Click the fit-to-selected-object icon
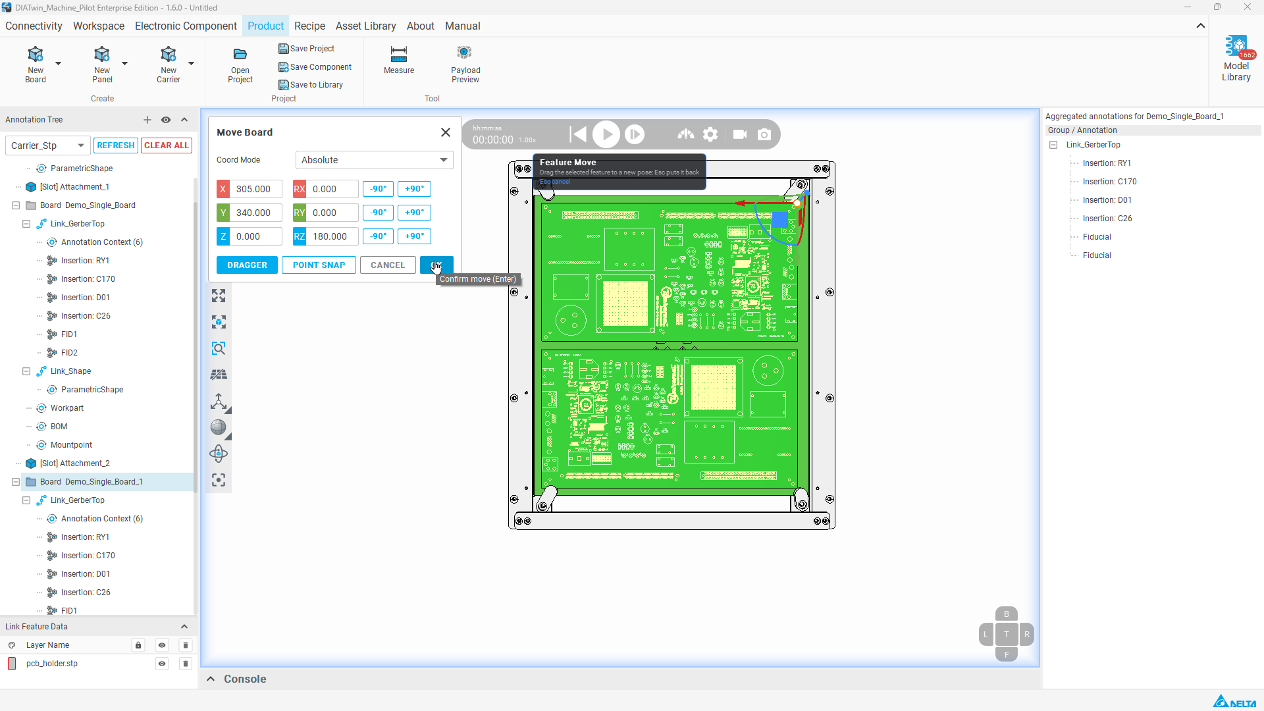Screen dimensions: 1264x711 tap(219, 322)
